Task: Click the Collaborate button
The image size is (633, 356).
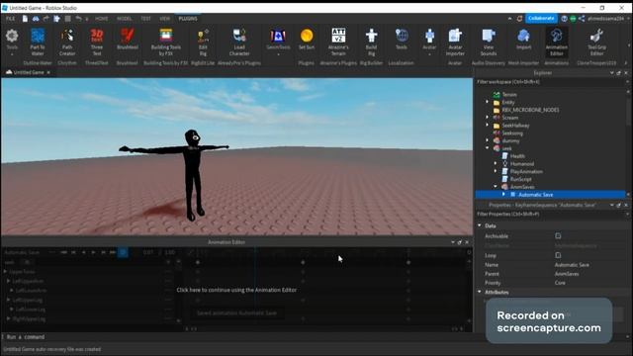Action: tap(541, 19)
